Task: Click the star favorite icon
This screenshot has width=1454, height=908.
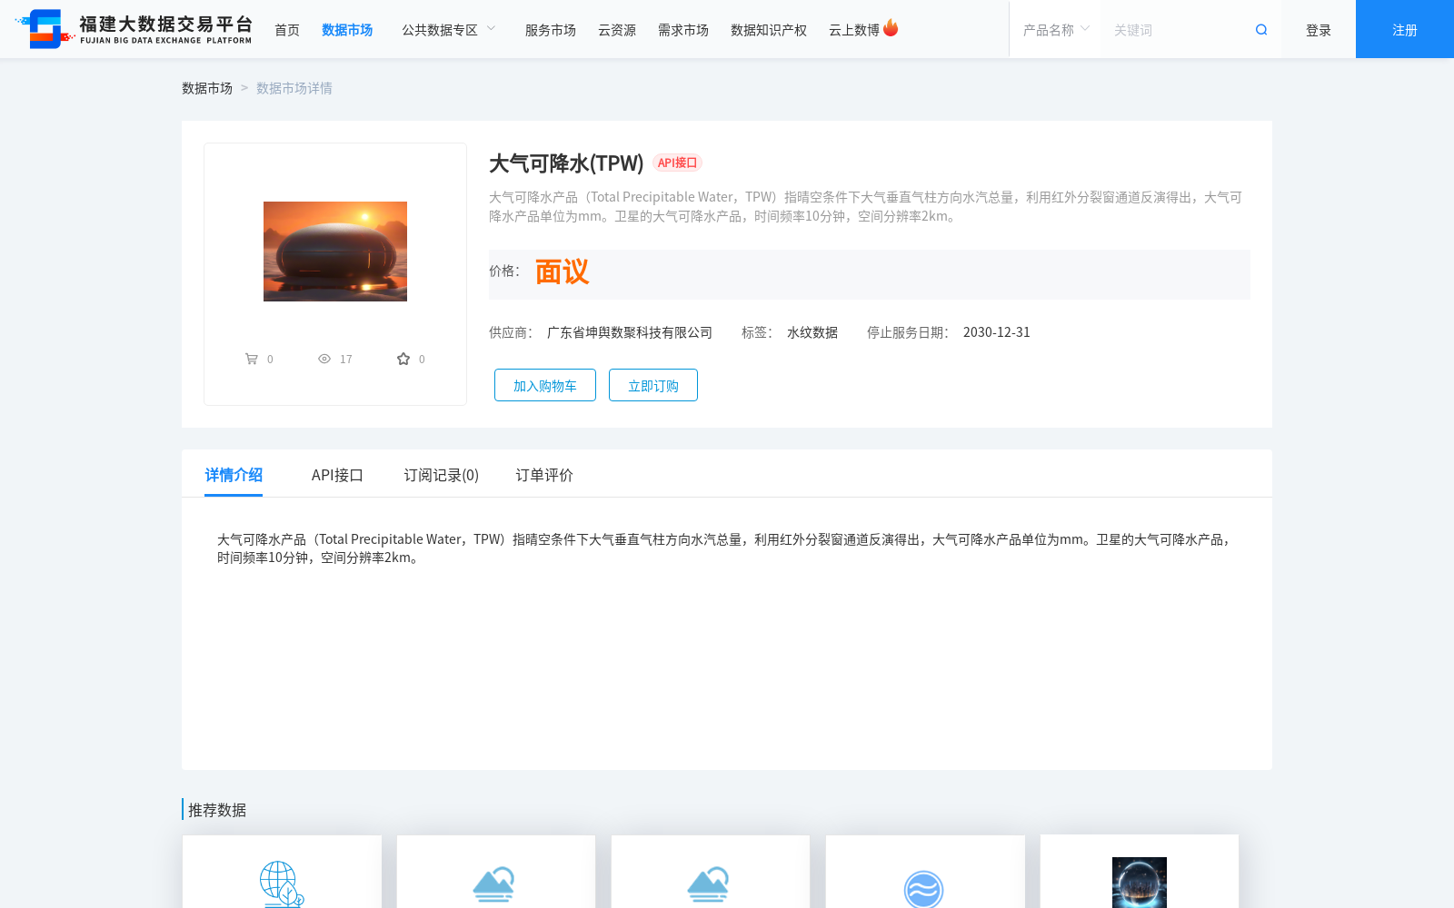Action: 403,359
